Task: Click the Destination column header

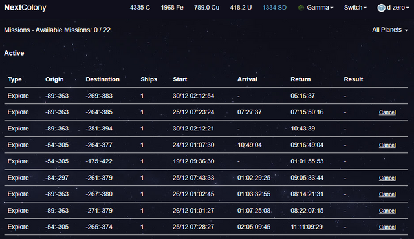Action: [x=102, y=79]
